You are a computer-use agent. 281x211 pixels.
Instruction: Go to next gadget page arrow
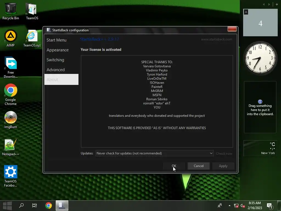pyautogui.click(x=269, y=4)
